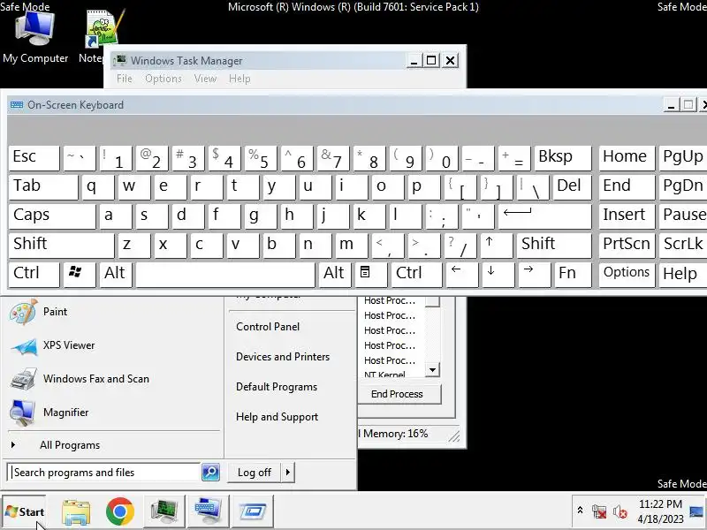707x530 pixels.
Task: Click the last taskbar window icon
Action: (x=253, y=511)
